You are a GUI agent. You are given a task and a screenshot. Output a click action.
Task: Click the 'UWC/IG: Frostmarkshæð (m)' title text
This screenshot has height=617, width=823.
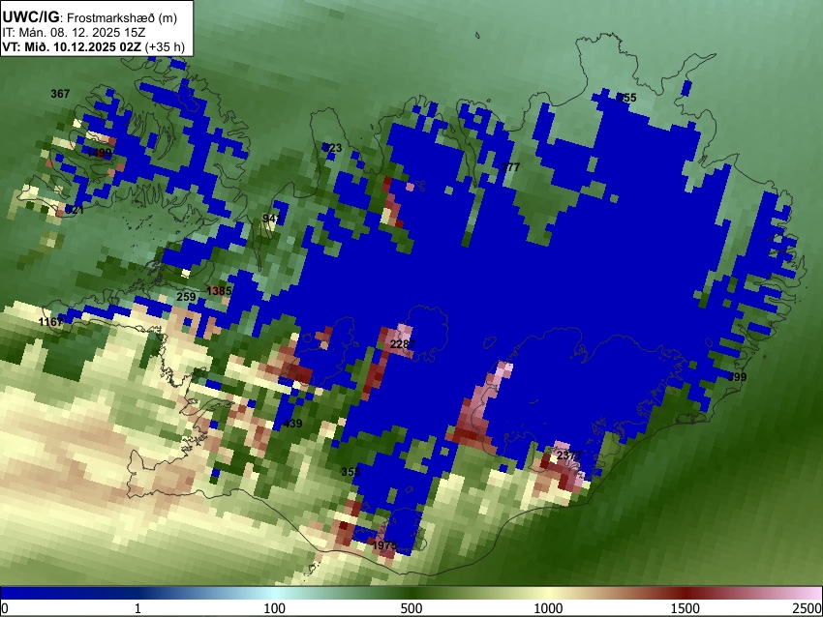pyautogui.click(x=90, y=17)
